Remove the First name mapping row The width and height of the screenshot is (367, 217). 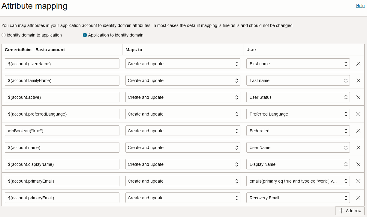[x=358, y=64]
